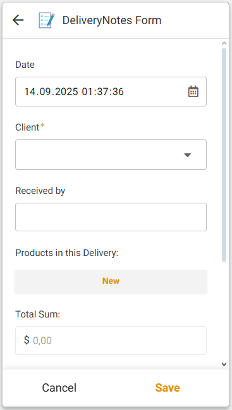Screen dimensions: 232x410
Task: Click the vertical scrollbar thumb
Action: (224, 155)
